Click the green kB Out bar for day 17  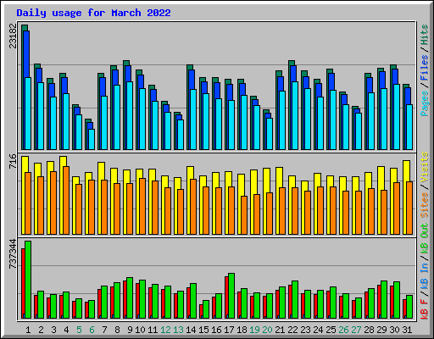point(231,296)
